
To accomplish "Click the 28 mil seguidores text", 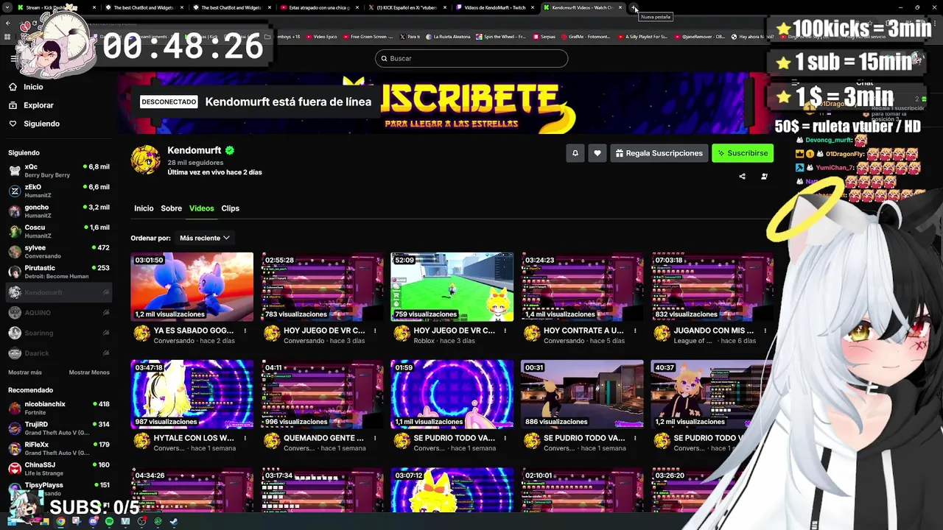I will (195, 163).
